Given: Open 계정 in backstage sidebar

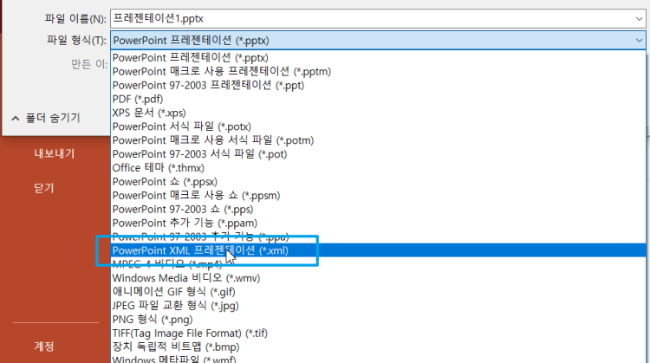Looking at the screenshot, I should [44, 347].
